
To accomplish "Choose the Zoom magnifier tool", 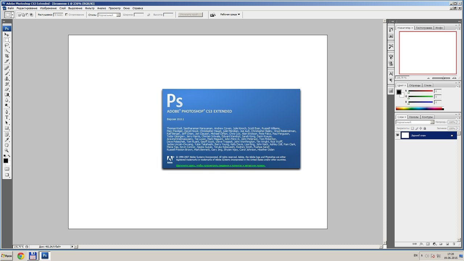I will click(x=7, y=150).
